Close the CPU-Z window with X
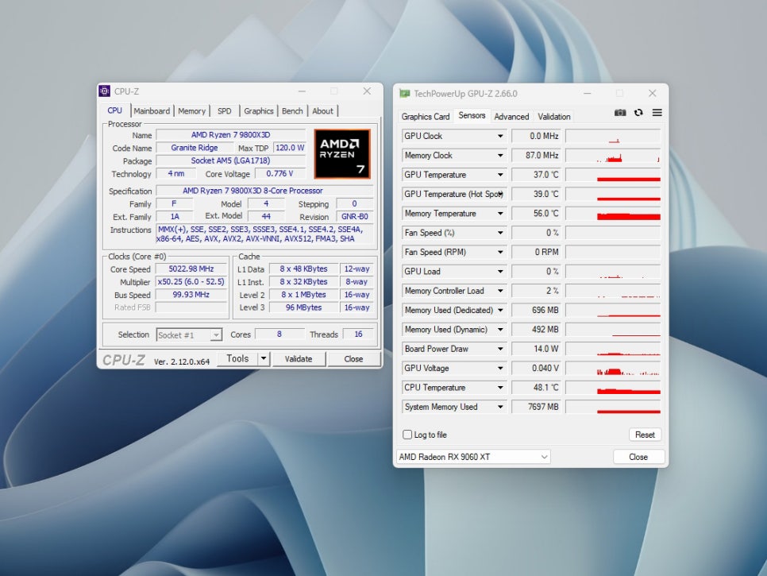This screenshot has height=576, width=767. [x=366, y=91]
